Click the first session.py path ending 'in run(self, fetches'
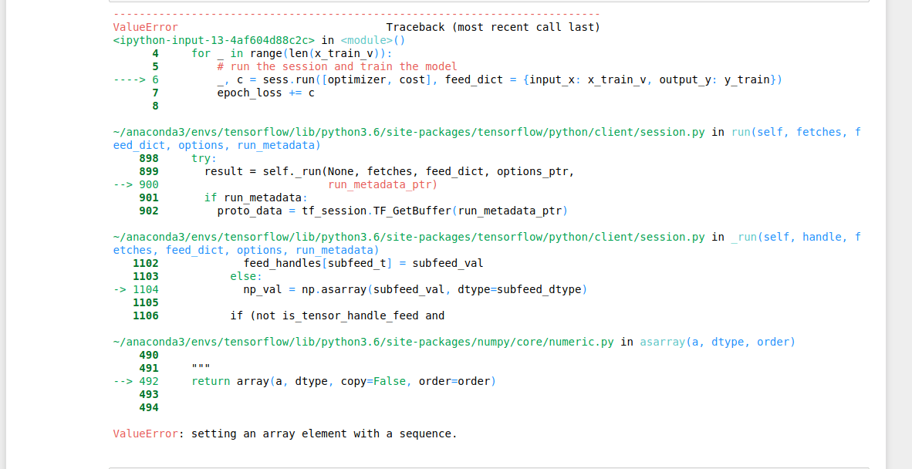912x469 pixels. coord(487,132)
